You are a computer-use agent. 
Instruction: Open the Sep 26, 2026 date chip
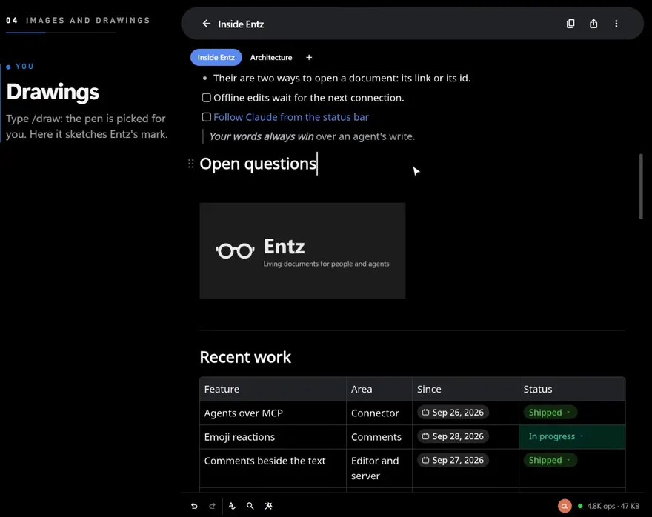click(453, 413)
